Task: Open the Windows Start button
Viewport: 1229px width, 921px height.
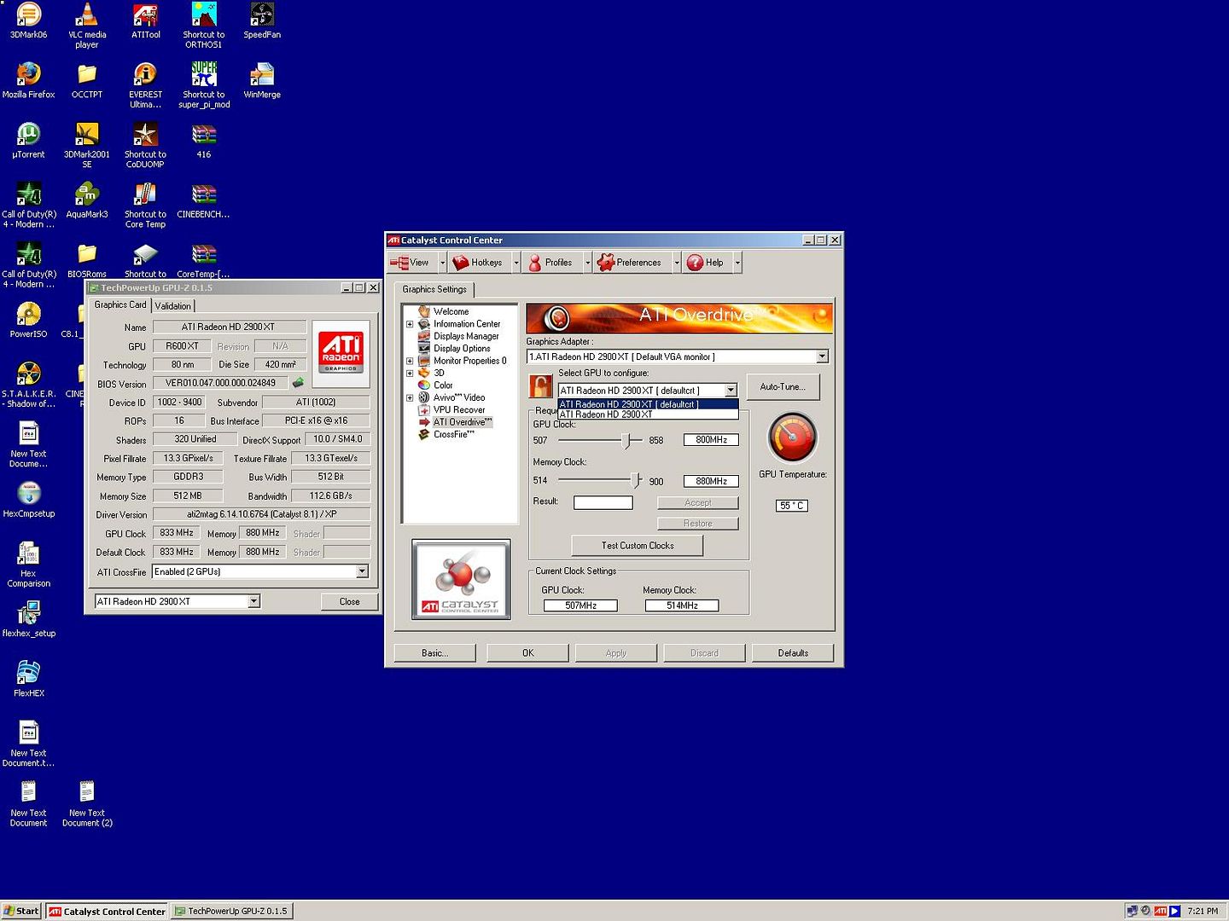Action: click(21, 911)
